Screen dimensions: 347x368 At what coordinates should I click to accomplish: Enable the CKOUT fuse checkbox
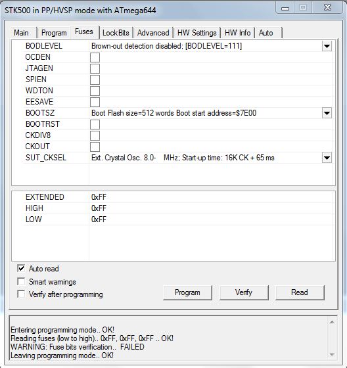click(95, 147)
